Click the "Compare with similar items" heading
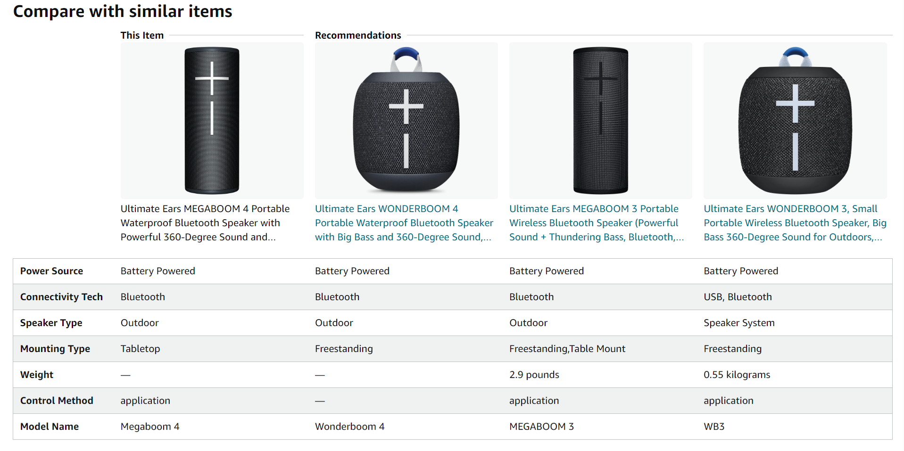Viewport: 904px width, 451px height. point(123,11)
